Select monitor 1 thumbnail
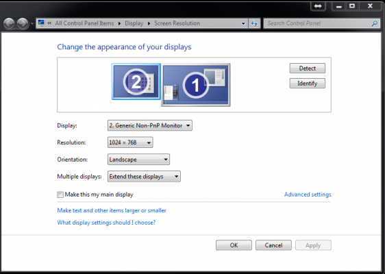The height and width of the screenshot is (274, 385). pyautogui.click(x=196, y=85)
